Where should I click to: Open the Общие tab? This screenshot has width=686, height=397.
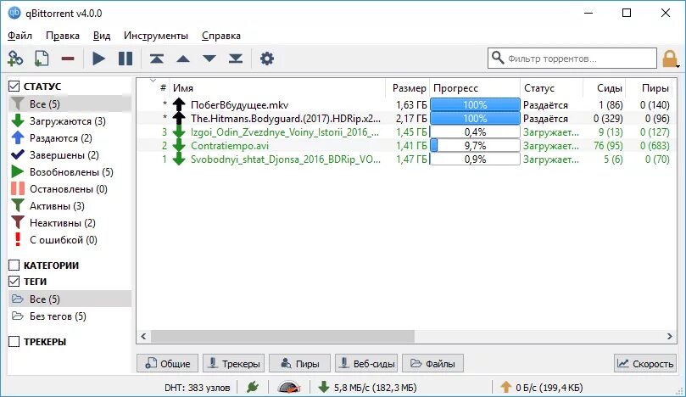click(x=168, y=363)
